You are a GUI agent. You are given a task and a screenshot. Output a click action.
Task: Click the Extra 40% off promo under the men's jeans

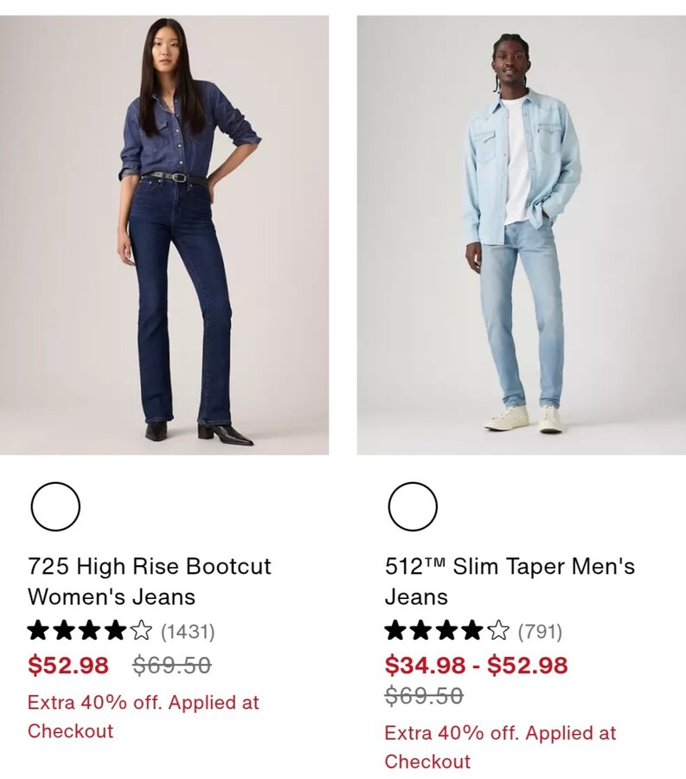coord(500,747)
